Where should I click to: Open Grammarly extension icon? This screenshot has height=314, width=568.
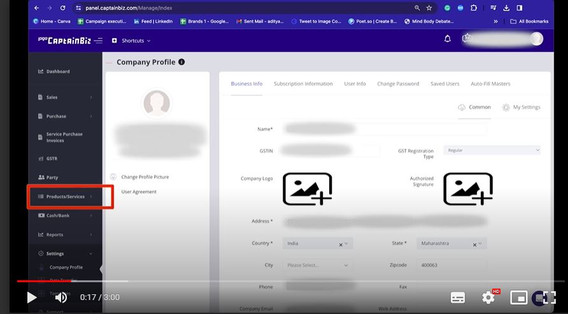(x=448, y=8)
